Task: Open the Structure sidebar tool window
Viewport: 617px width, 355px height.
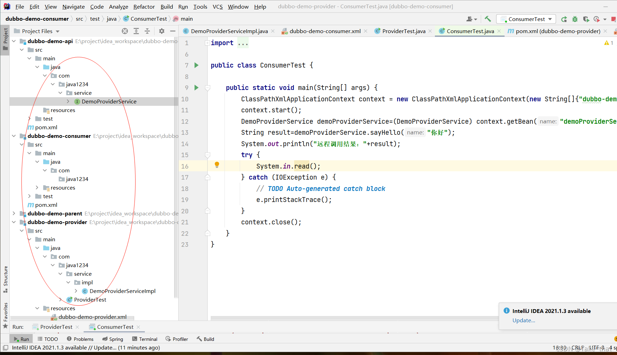Action: pyautogui.click(x=5, y=279)
